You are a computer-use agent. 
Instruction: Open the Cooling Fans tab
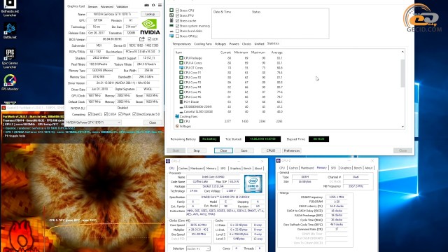tap(203, 44)
